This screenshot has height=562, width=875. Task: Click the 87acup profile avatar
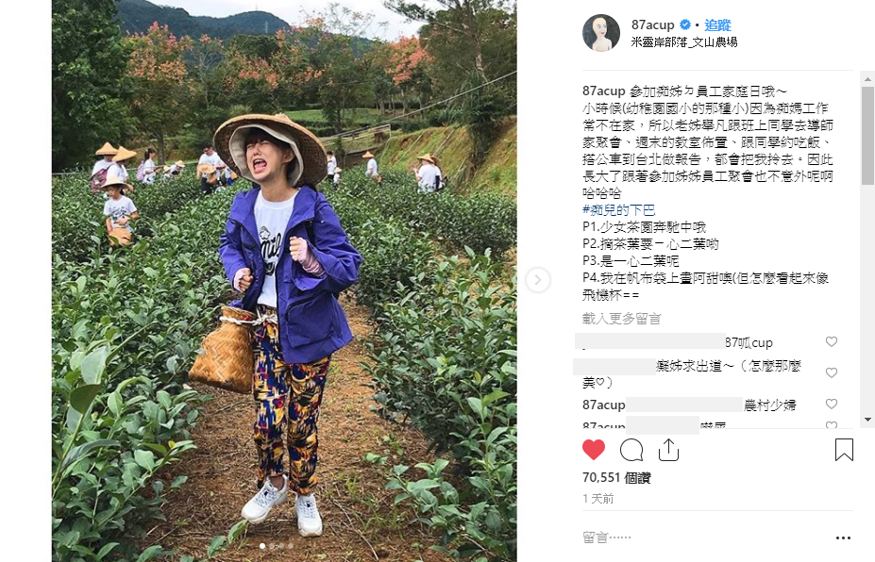pos(601,33)
